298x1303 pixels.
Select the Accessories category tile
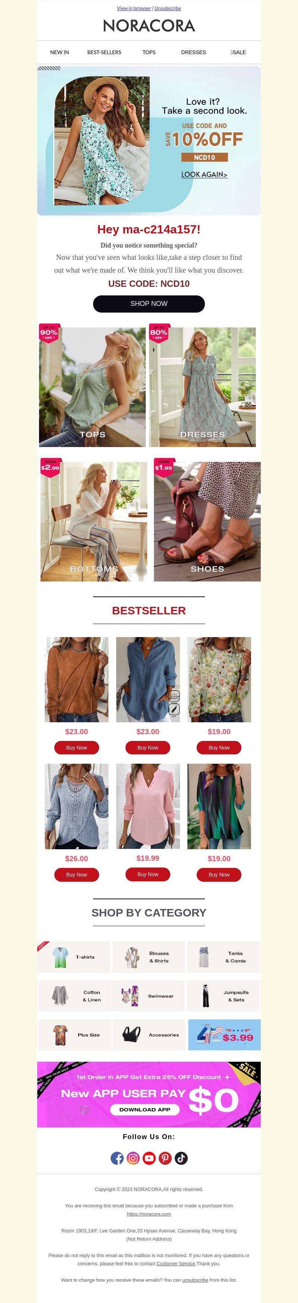click(149, 1035)
